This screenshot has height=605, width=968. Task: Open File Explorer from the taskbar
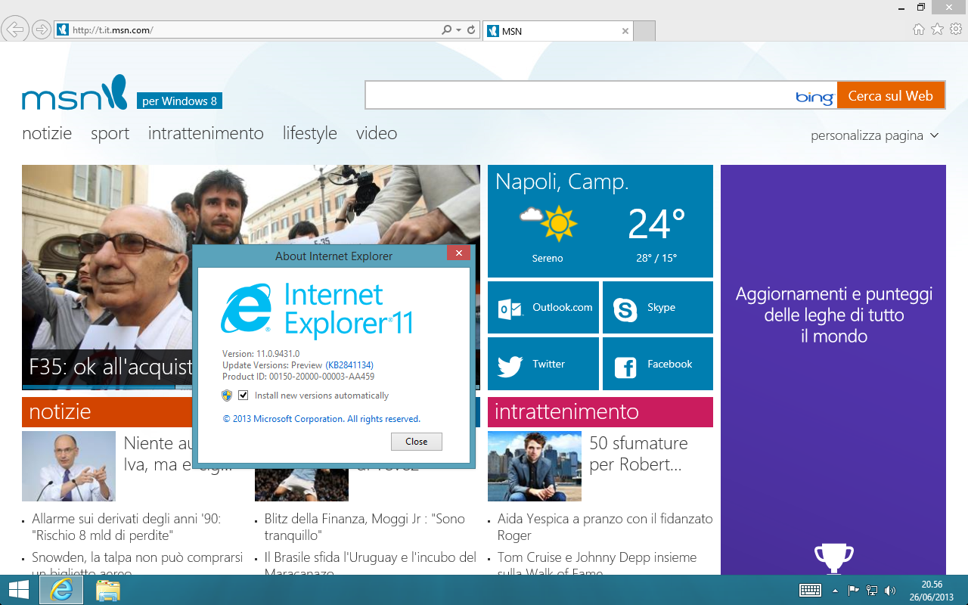point(108,590)
